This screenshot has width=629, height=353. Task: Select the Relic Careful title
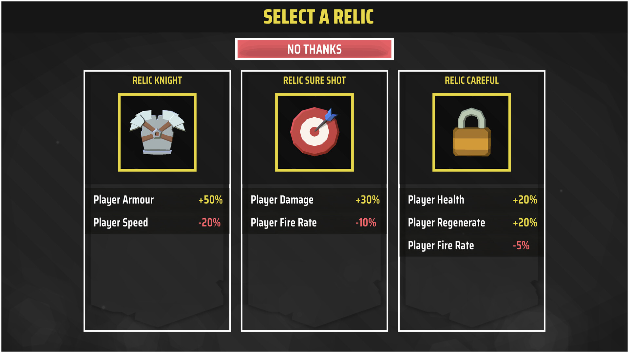pos(472,80)
